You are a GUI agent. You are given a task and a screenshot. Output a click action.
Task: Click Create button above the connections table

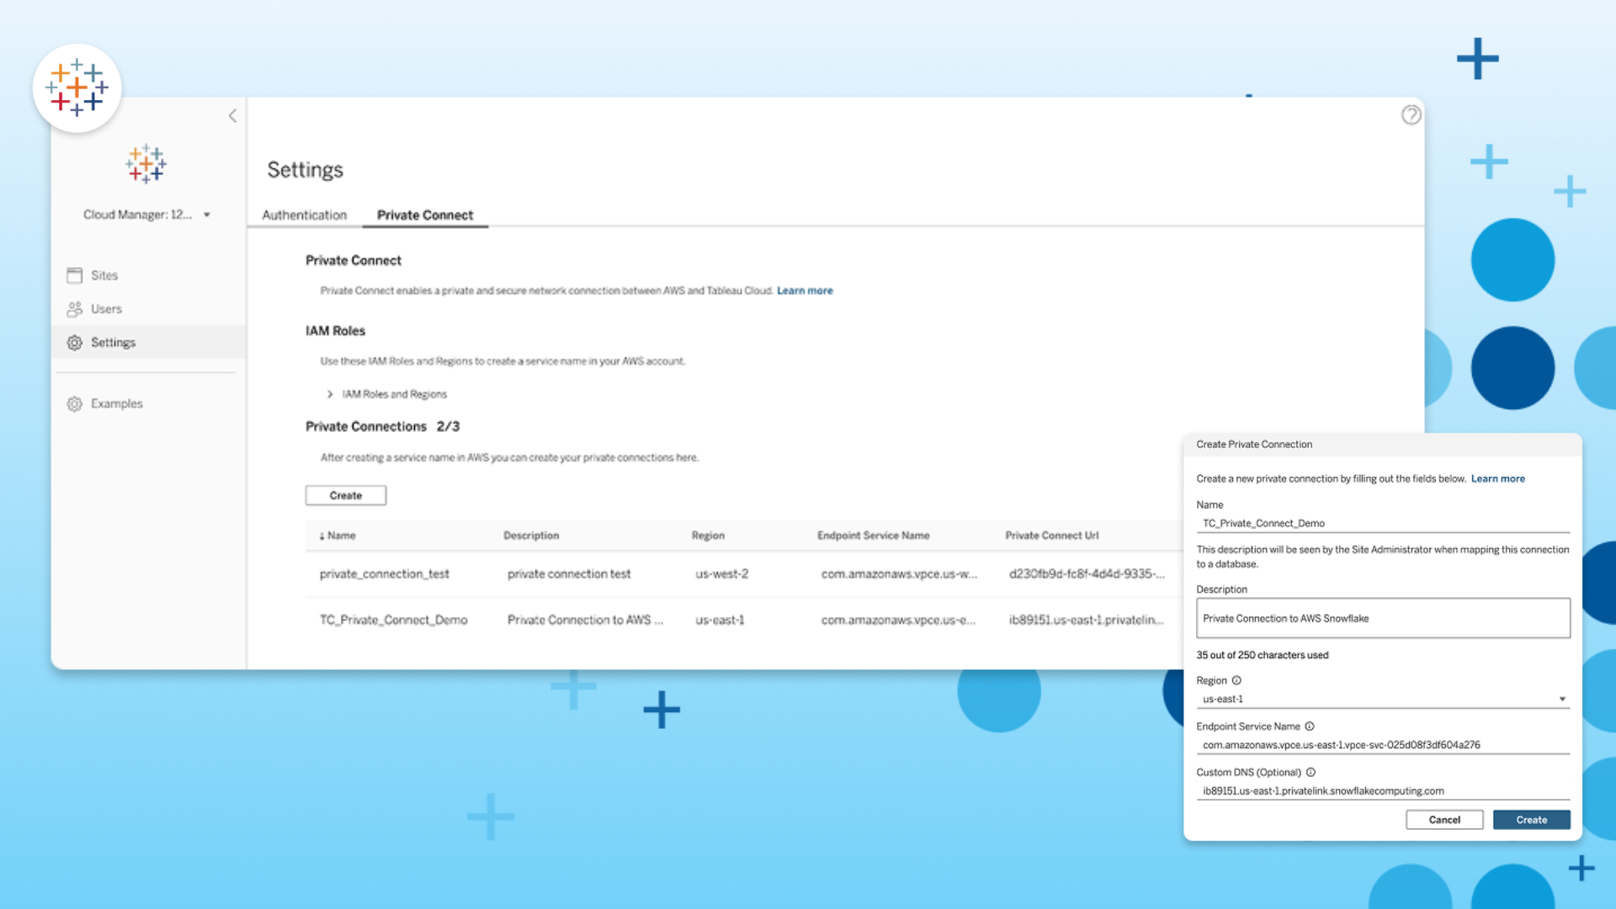coord(345,496)
